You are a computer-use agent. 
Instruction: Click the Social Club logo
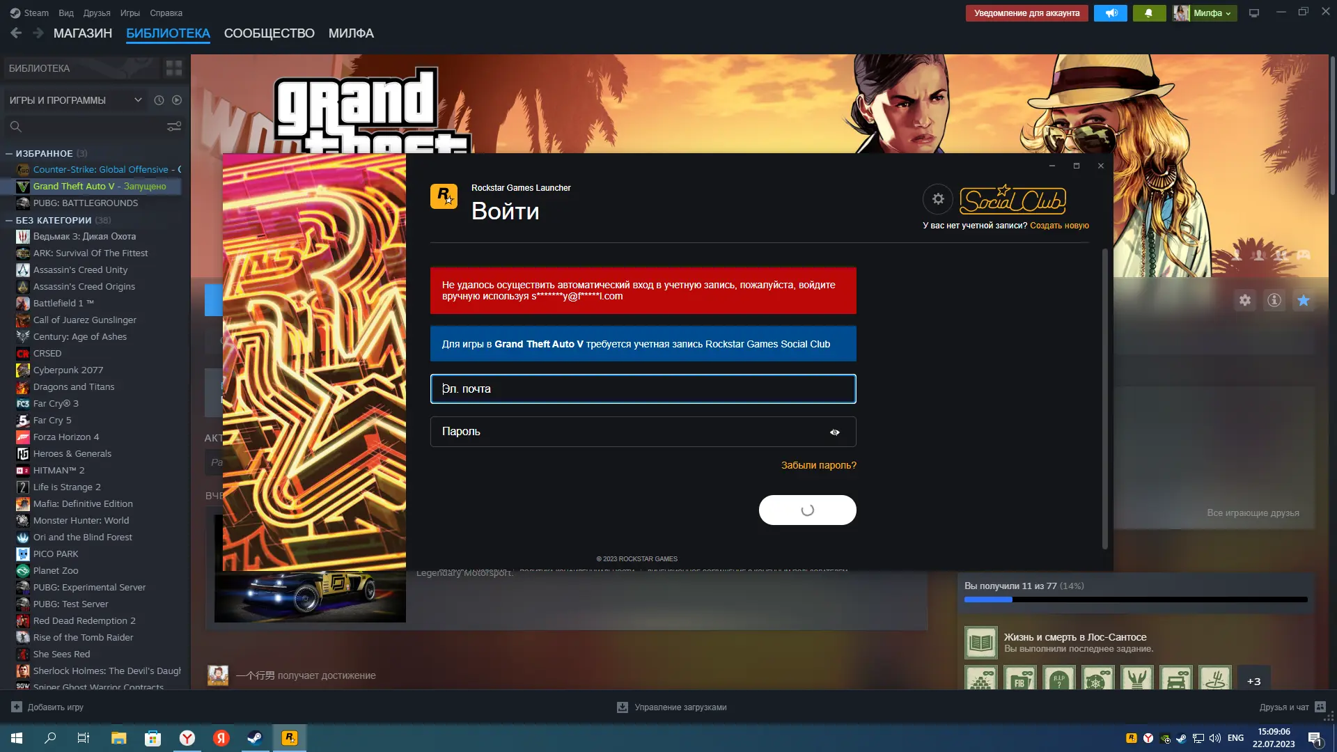pos(1012,200)
